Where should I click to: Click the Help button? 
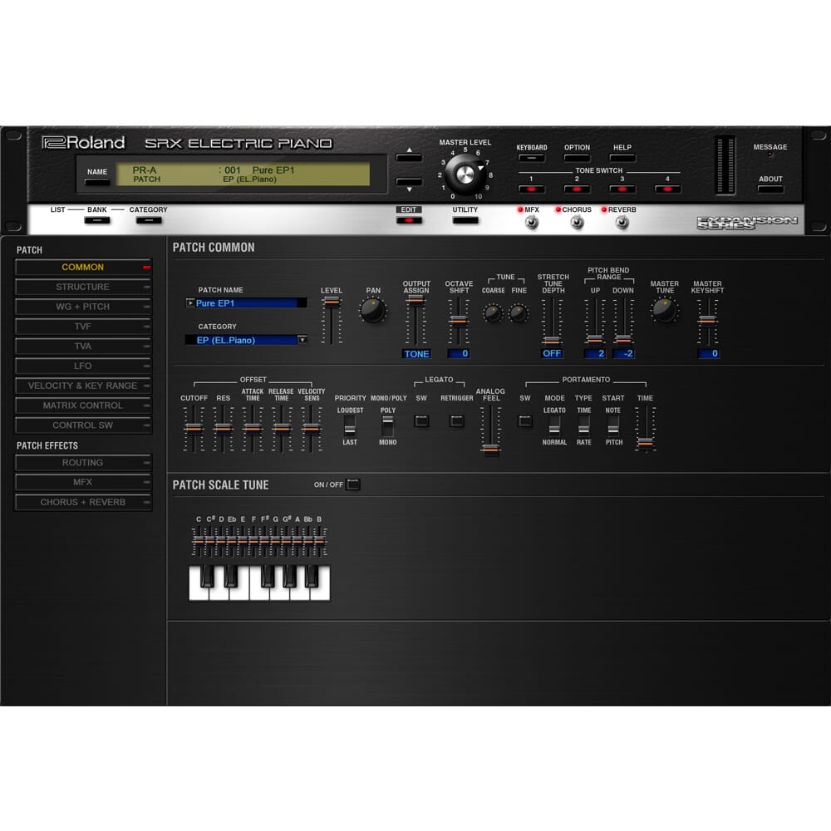(x=622, y=158)
